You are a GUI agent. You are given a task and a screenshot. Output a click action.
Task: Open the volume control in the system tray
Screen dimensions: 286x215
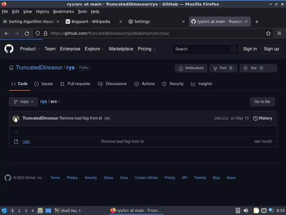tap(246, 211)
